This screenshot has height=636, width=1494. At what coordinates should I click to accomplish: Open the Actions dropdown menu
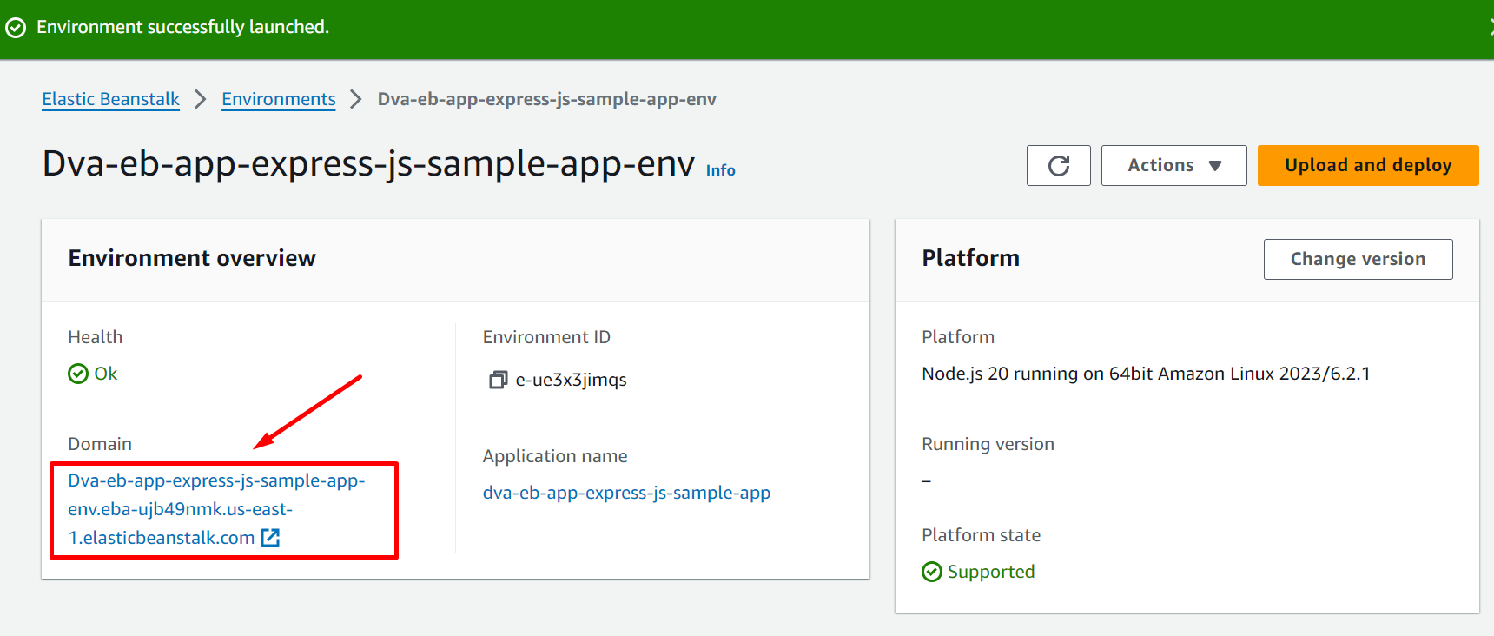[1173, 165]
